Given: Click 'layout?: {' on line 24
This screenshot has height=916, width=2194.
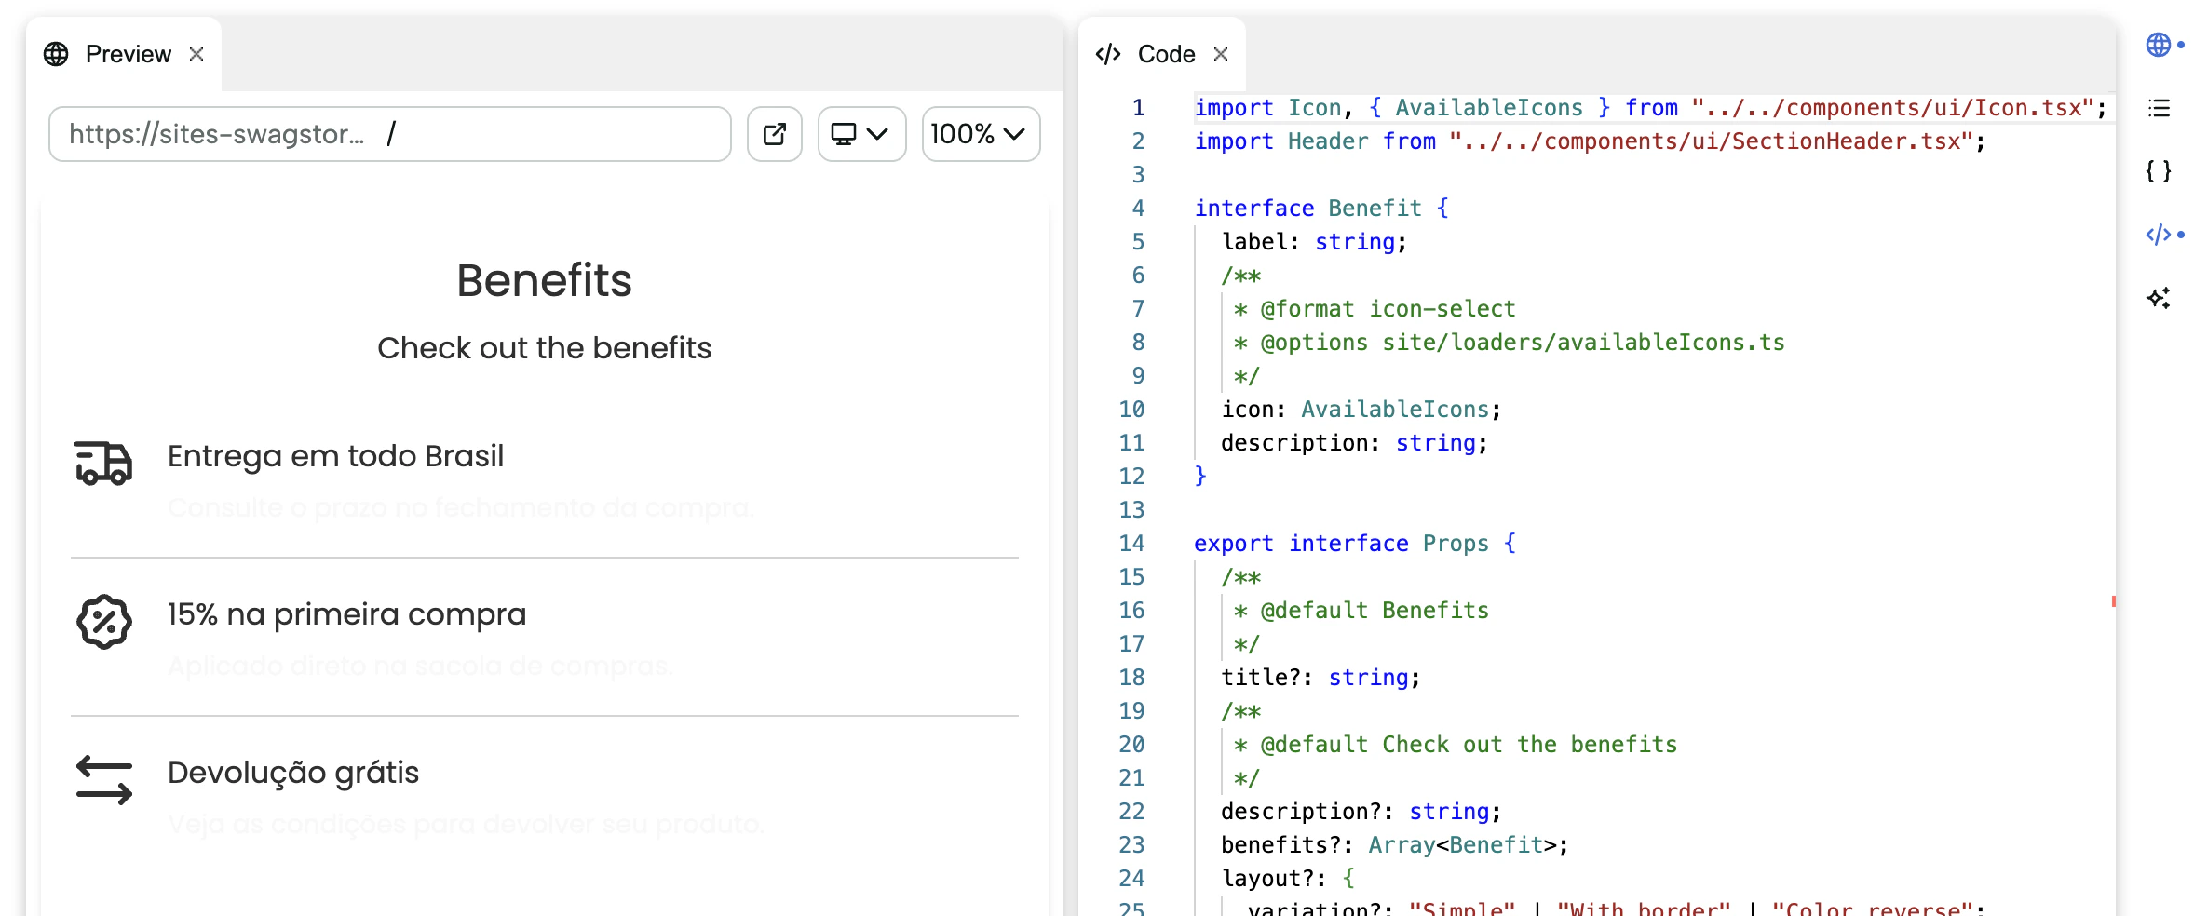Looking at the screenshot, I should [x=1288, y=878].
